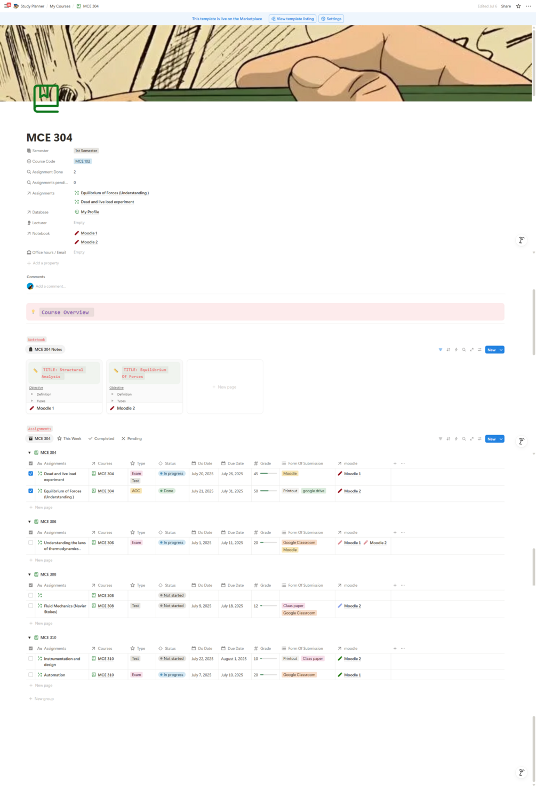
Task: Star this page as favorite
Action: click(518, 6)
